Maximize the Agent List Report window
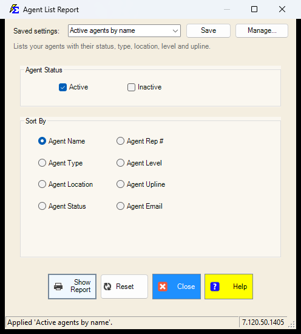Screen dimensions: 301x334 (254, 9)
